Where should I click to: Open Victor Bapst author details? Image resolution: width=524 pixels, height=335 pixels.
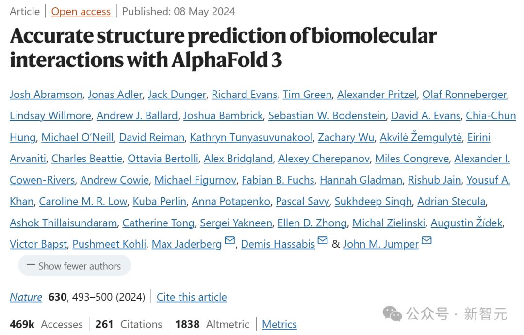pos(38,244)
